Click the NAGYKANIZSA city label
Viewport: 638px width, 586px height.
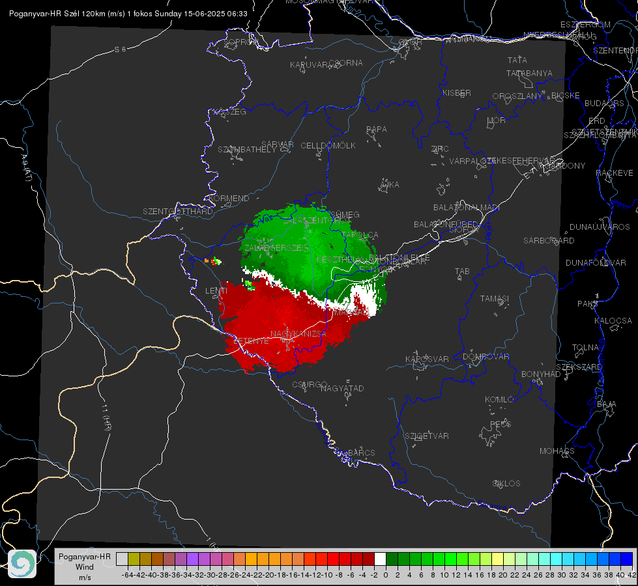298,334
